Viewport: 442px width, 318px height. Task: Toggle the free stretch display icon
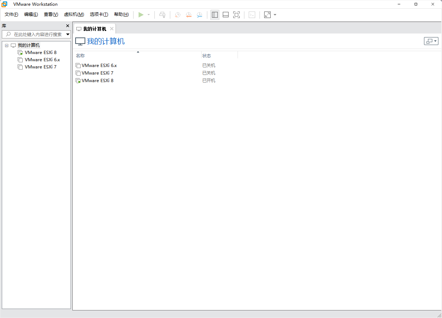pyautogui.click(x=267, y=14)
